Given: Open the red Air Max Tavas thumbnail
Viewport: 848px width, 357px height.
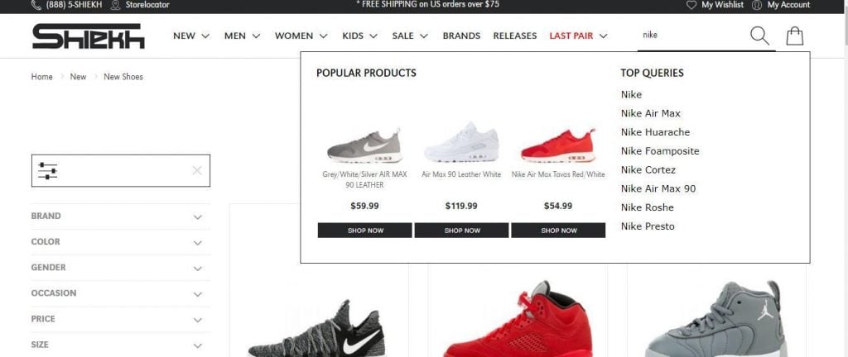Looking at the screenshot, I should [558, 145].
